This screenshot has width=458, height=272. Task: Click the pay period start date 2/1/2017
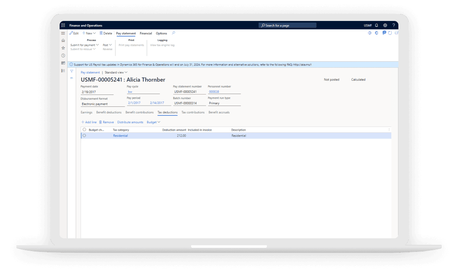[134, 103]
